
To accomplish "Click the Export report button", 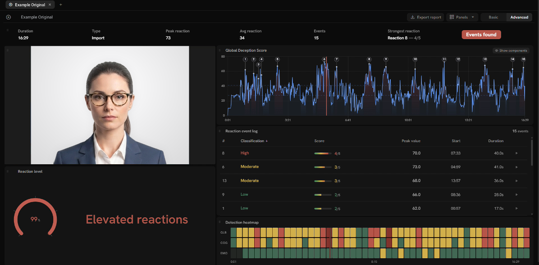I will (425, 17).
